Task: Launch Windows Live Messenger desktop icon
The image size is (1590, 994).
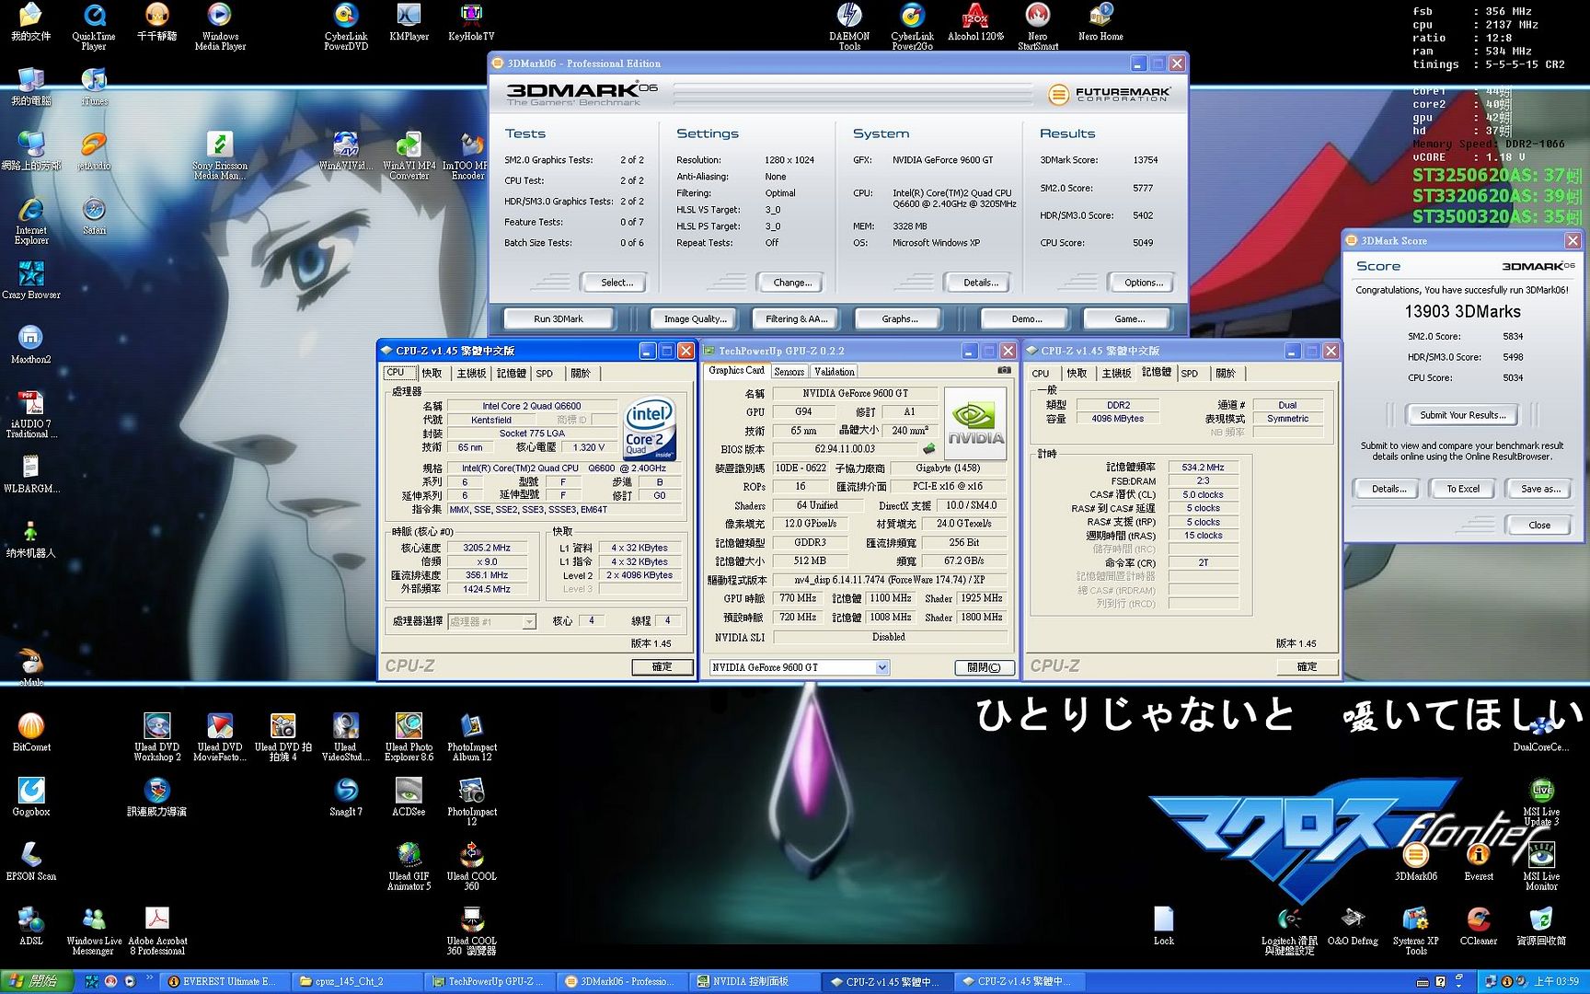Action: click(x=94, y=930)
